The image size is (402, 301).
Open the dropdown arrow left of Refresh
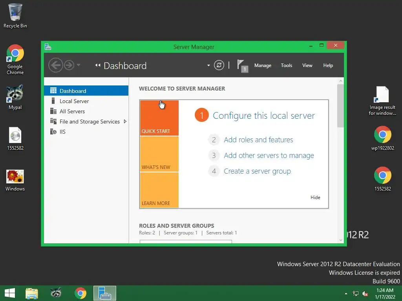(x=208, y=65)
